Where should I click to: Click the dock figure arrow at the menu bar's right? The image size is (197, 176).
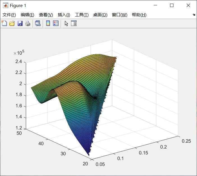pos(194,15)
